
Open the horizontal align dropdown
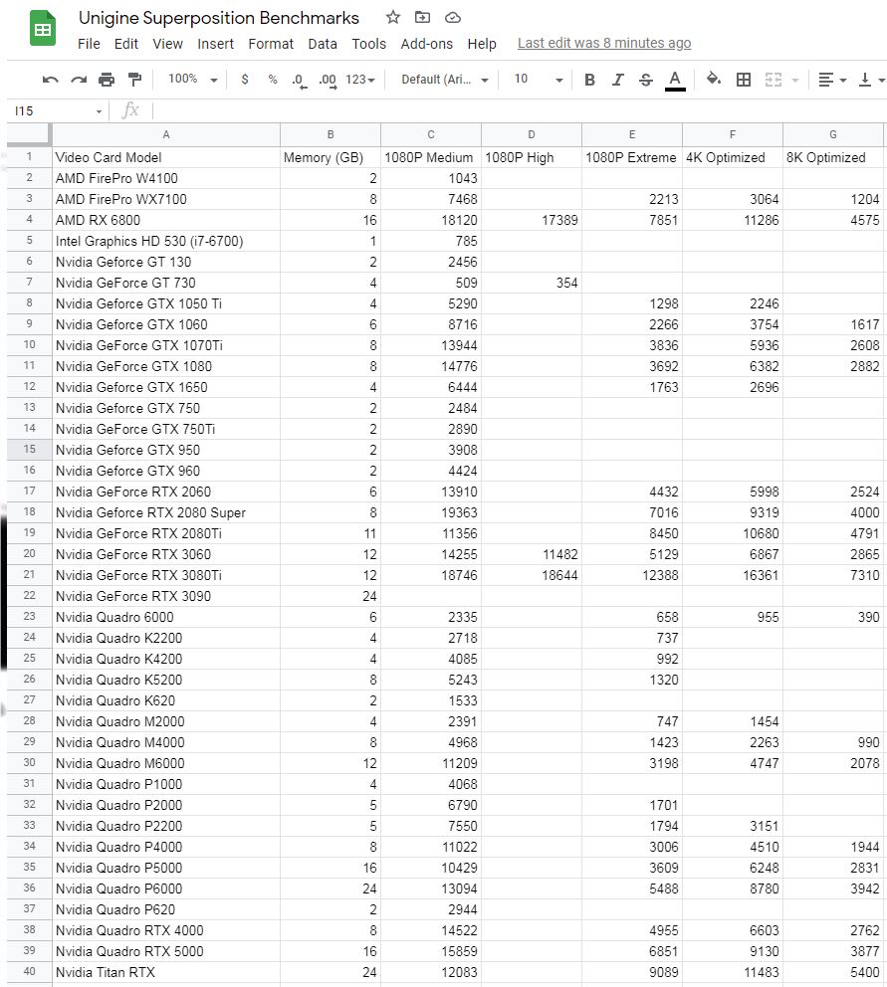click(832, 80)
